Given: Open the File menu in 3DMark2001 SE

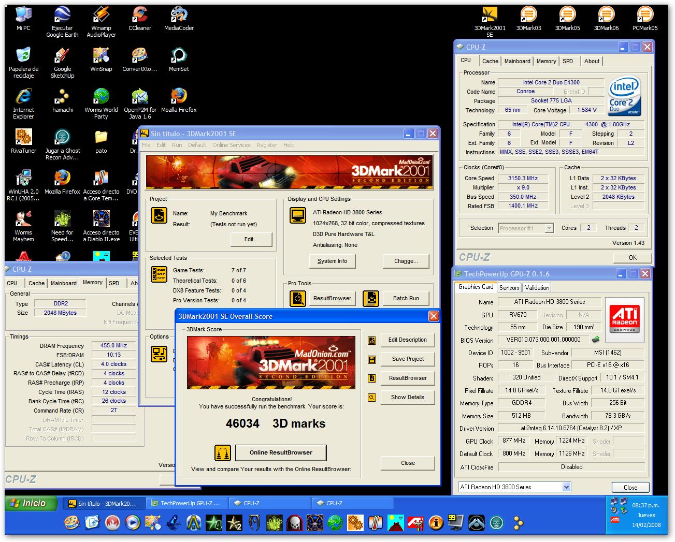Looking at the screenshot, I should coord(146,145).
